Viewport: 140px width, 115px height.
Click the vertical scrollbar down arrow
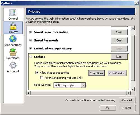(x=133, y=89)
